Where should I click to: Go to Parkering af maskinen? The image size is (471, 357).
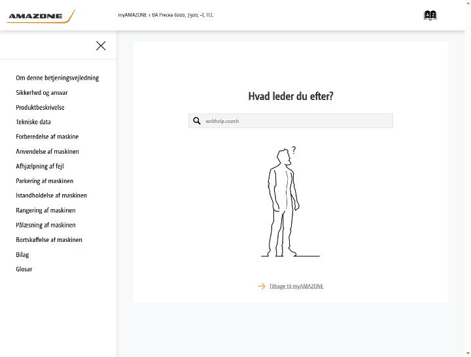44,180
